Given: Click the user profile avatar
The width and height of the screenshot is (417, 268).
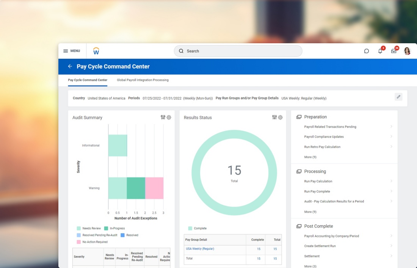Looking at the screenshot, I should [407, 51].
